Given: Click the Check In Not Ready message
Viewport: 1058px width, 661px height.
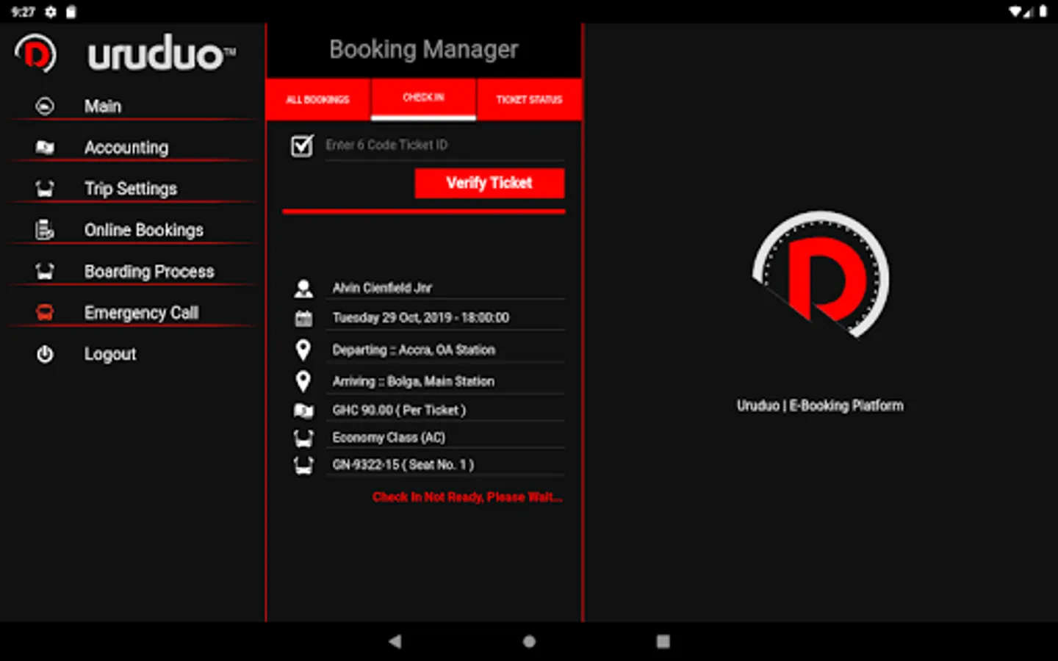Looking at the screenshot, I should [x=467, y=497].
